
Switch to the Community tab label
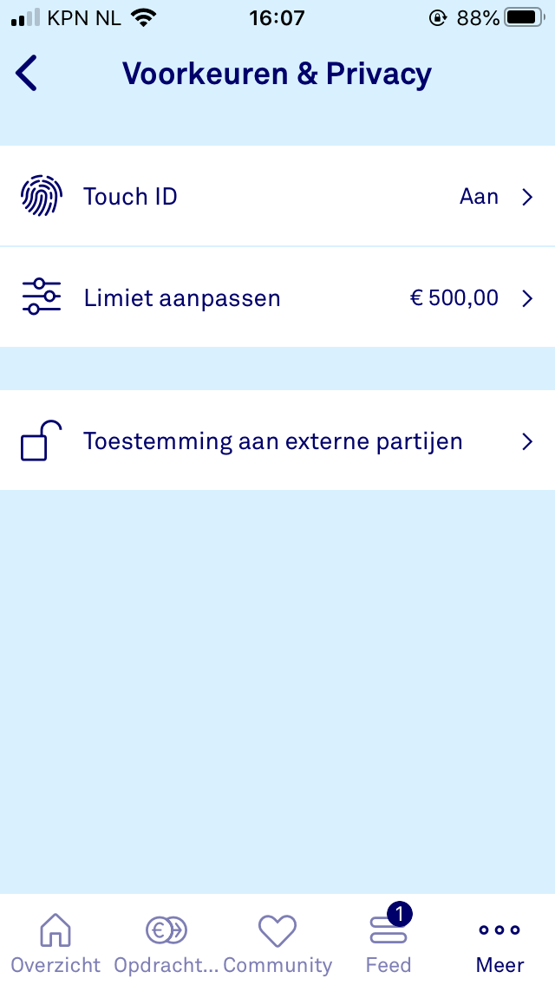click(277, 965)
